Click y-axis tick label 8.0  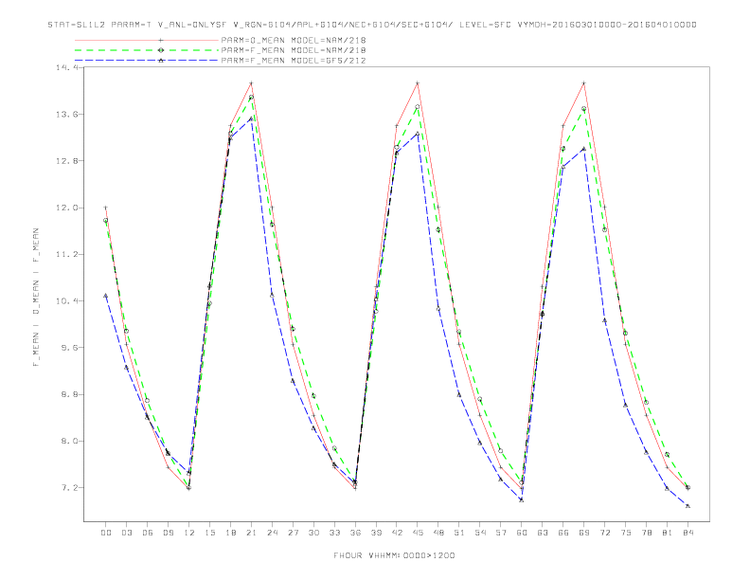point(69,441)
